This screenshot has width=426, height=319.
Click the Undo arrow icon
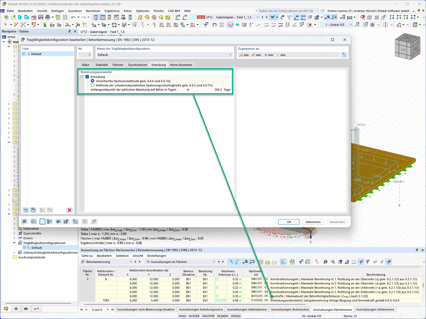pos(73,17)
